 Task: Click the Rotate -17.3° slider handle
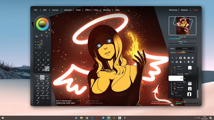[x=180, y=43]
